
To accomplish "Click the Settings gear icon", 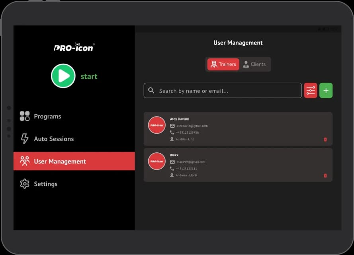I will [x=25, y=184].
